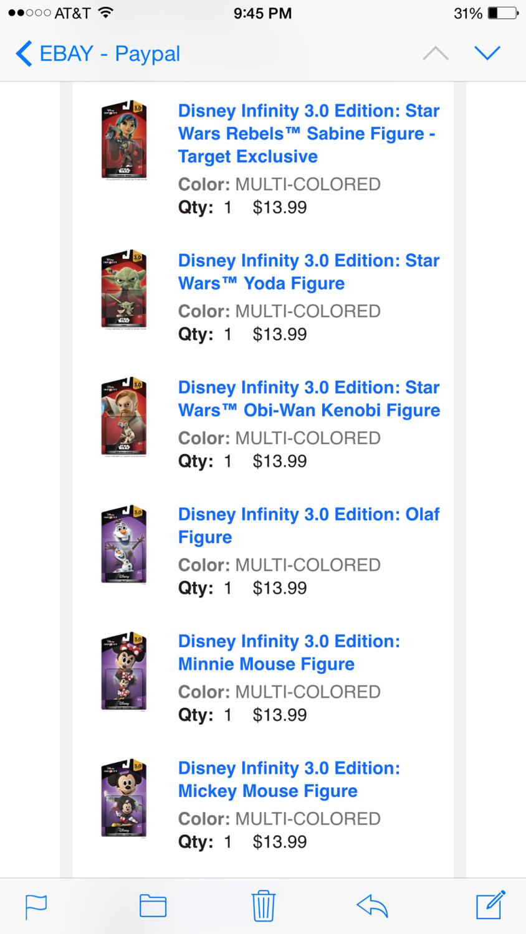
Task: Tap the Mickey Mouse figure thumbnail
Action: (x=124, y=798)
